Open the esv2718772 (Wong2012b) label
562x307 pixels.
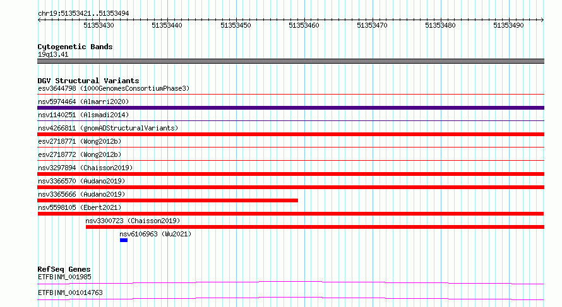click(x=80, y=154)
